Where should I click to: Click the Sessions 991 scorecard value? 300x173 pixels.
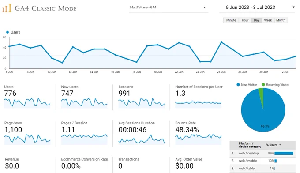(x=124, y=94)
